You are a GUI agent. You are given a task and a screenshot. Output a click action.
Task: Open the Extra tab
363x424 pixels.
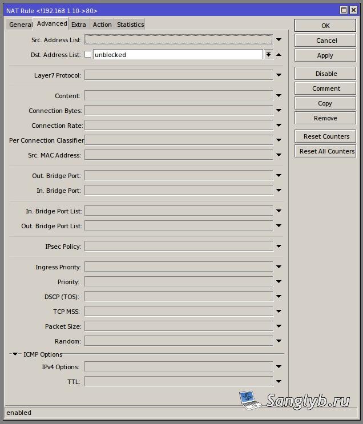click(x=79, y=25)
